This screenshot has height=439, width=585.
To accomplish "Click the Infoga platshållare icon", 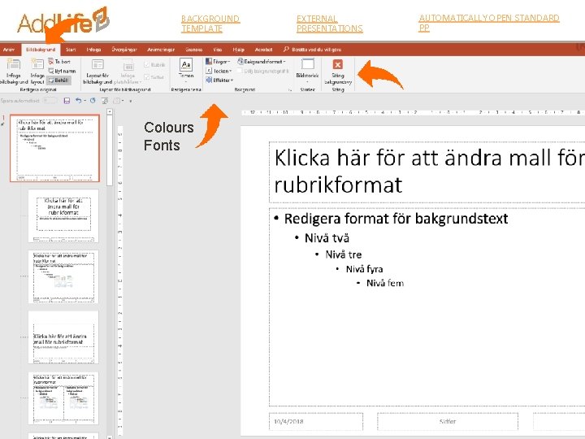I will pyautogui.click(x=128, y=66).
